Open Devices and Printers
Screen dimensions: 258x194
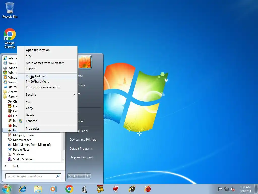pos(83,139)
